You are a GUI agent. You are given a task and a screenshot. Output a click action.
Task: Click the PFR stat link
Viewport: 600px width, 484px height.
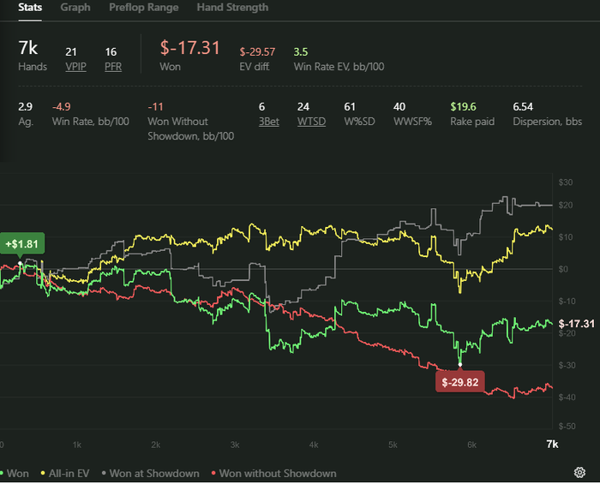coord(113,67)
